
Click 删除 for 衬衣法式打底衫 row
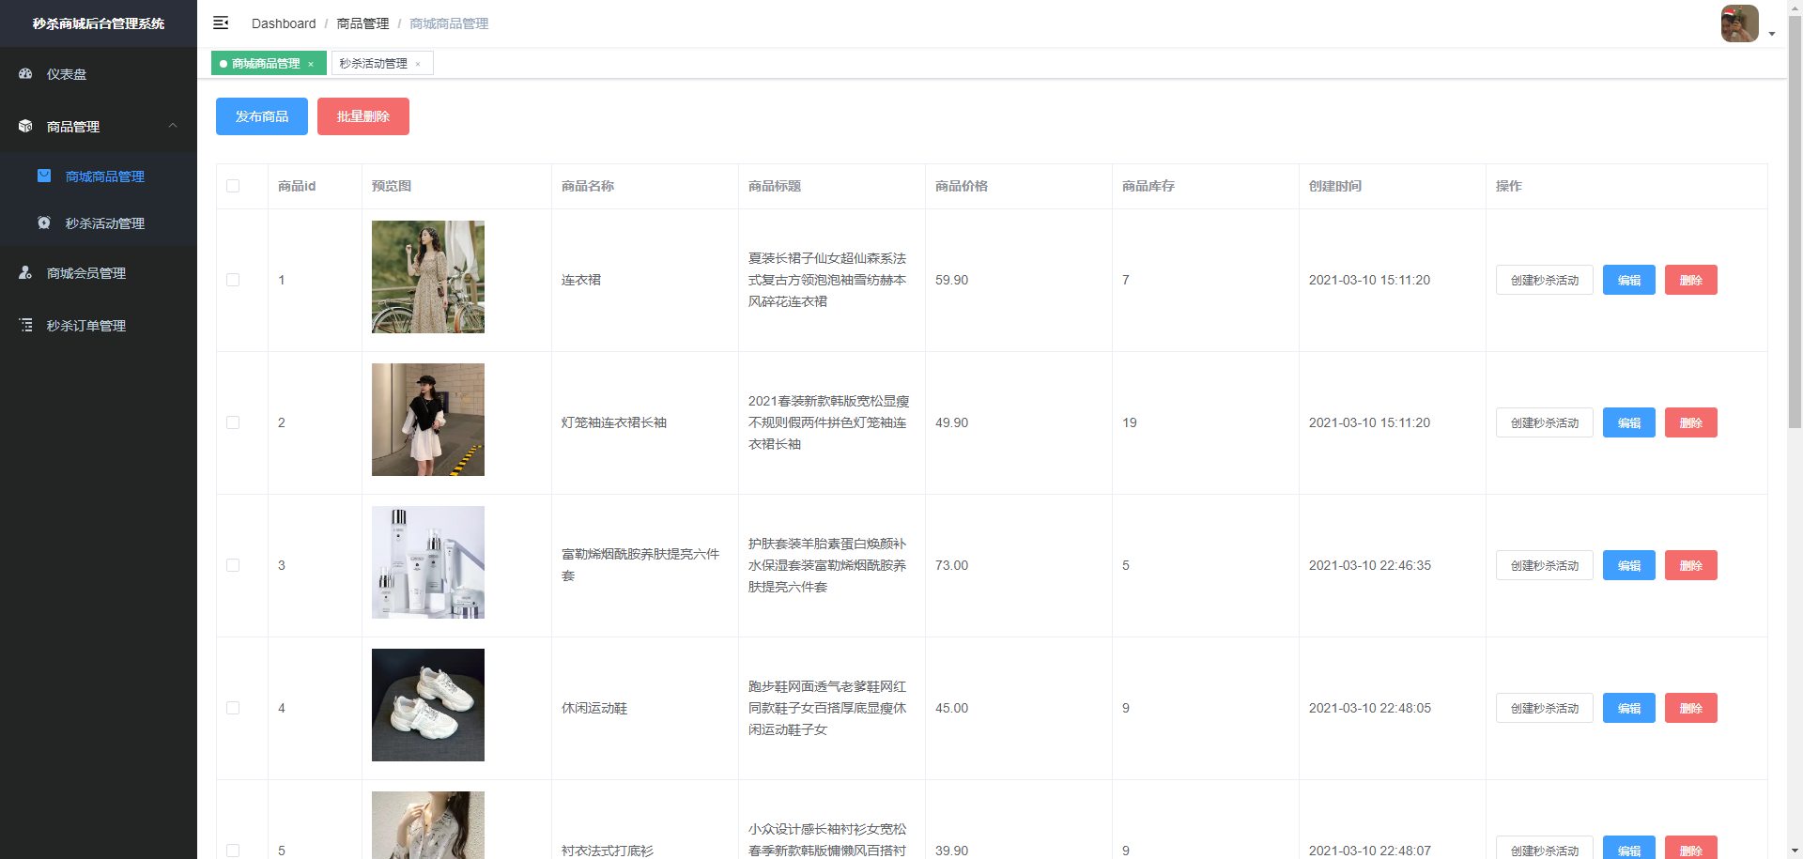1691,848
